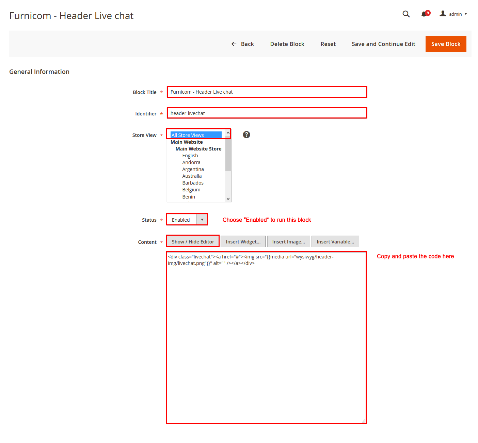Click Insert Image... button

(x=289, y=241)
